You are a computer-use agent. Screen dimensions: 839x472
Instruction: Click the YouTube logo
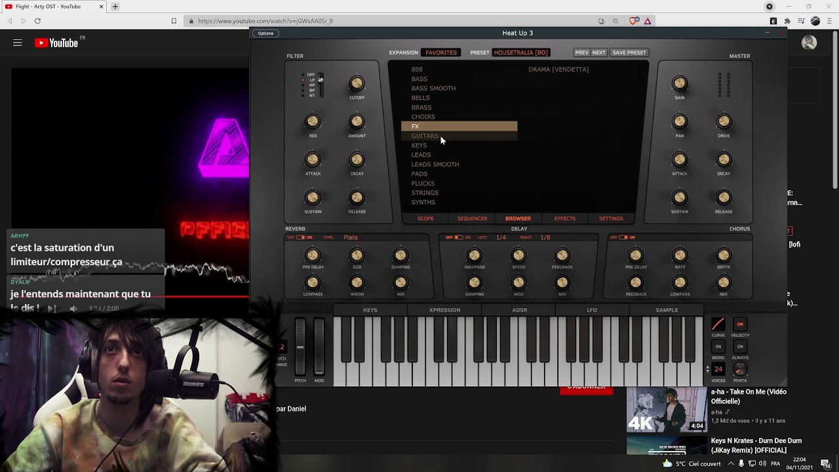point(56,43)
